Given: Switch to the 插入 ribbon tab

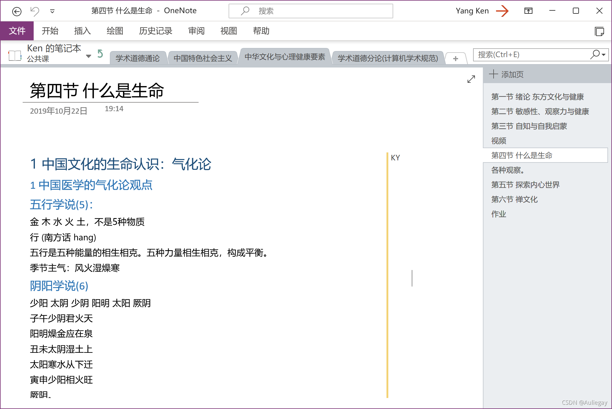Looking at the screenshot, I should (x=82, y=31).
